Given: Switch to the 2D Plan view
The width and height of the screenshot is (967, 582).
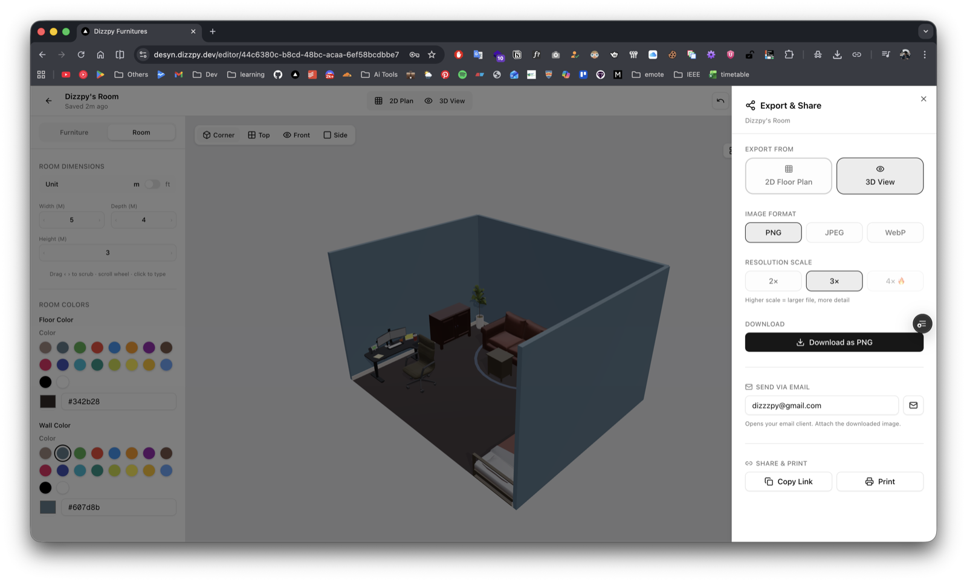Looking at the screenshot, I should tap(394, 101).
